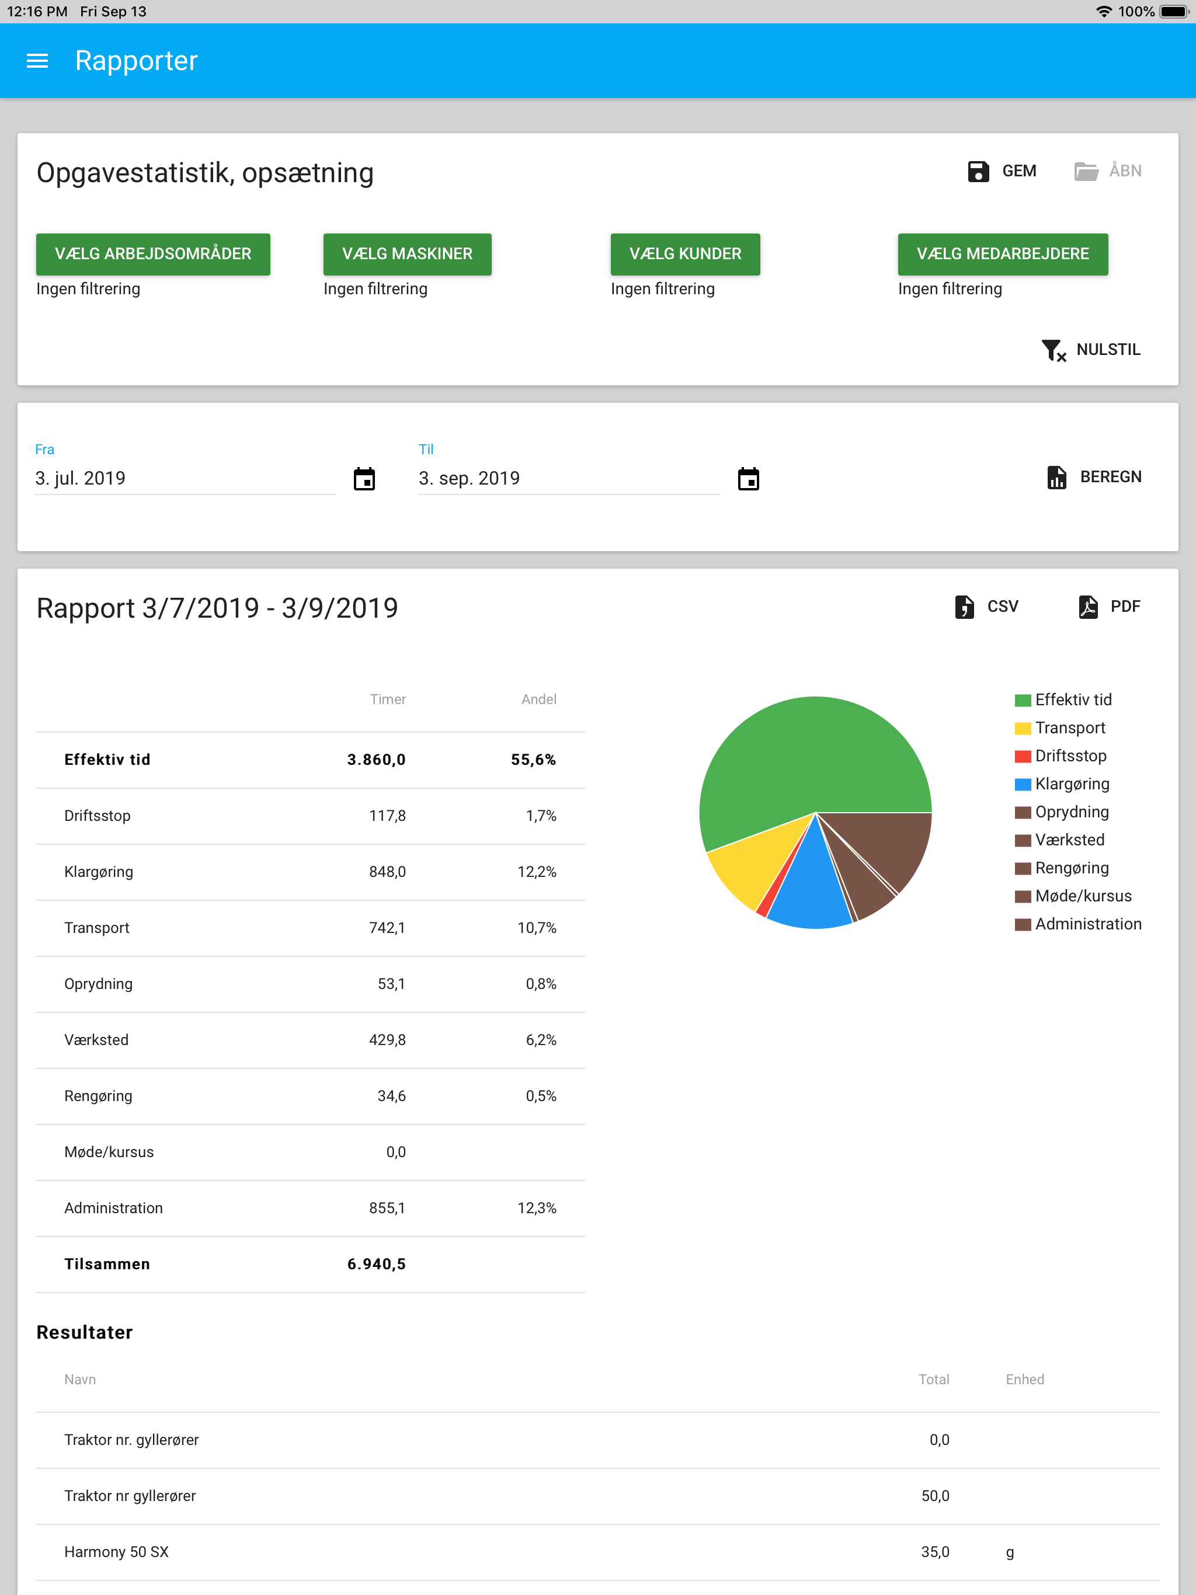1196x1595 pixels.
Task: Click the NULSTIL filter reset icon
Action: (x=1054, y=350)
